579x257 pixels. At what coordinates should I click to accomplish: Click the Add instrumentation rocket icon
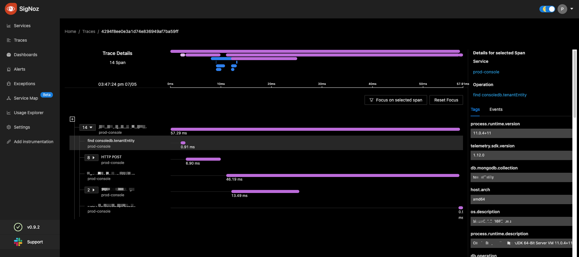(9, 142)
